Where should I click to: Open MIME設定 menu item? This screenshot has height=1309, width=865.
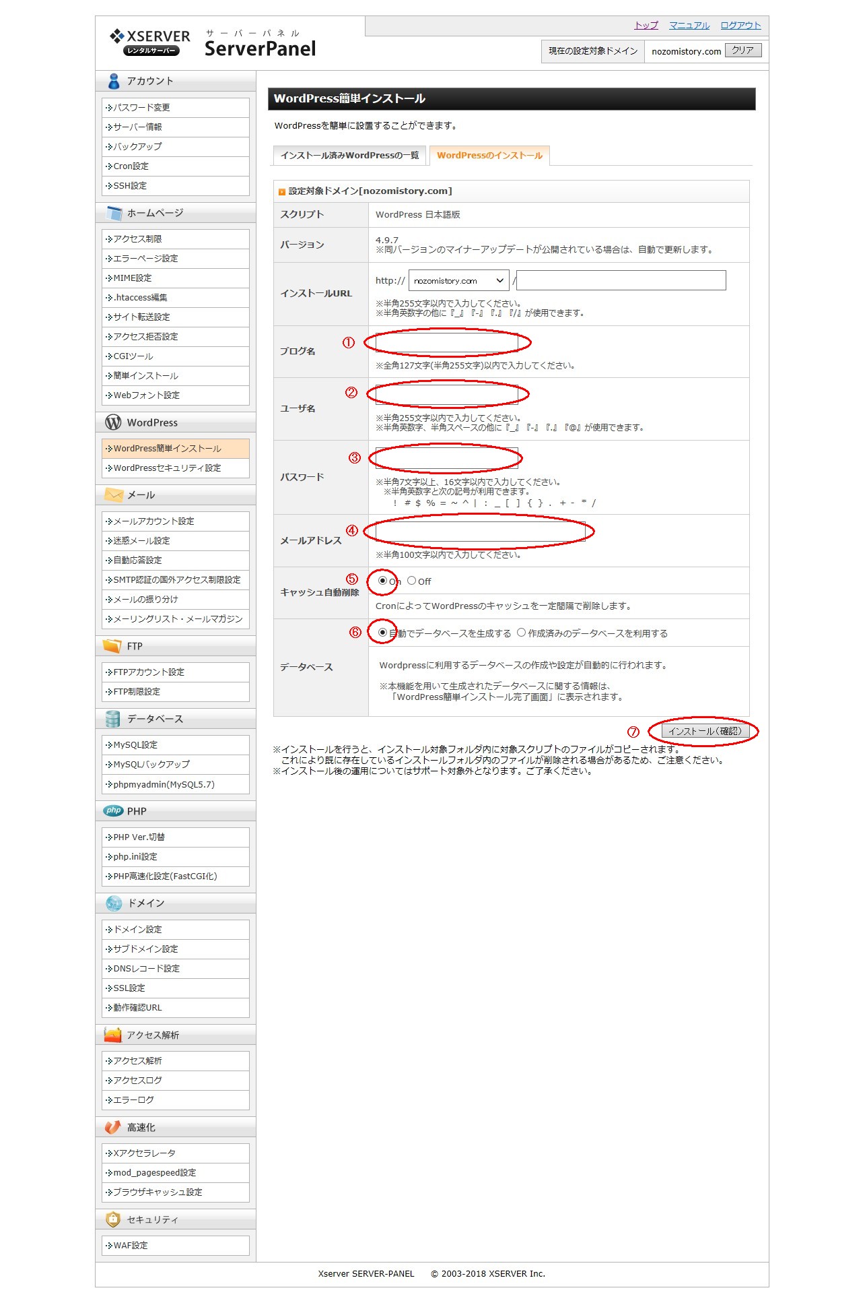[x=175, y=278]
